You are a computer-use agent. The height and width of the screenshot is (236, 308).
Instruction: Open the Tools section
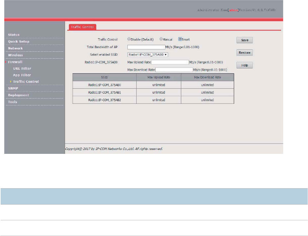(x=12, y=102)
